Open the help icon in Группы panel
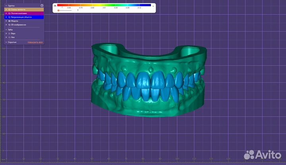This screenshot has height=165, width=286. [x=42, y=6]
